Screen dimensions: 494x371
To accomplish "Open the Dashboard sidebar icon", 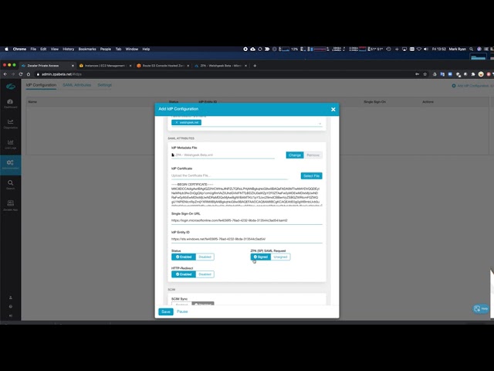I will tap(10, 103).
